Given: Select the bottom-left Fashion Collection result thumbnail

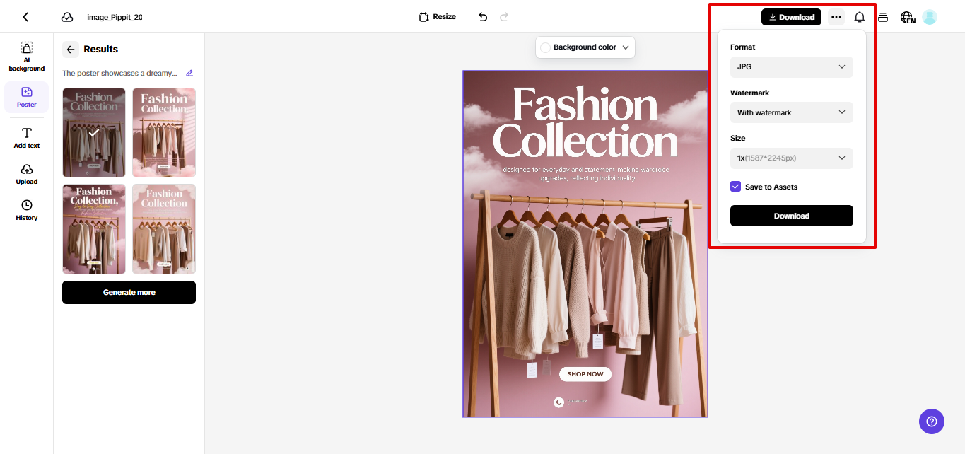Looking at the screenshot, I should [94, 229].
